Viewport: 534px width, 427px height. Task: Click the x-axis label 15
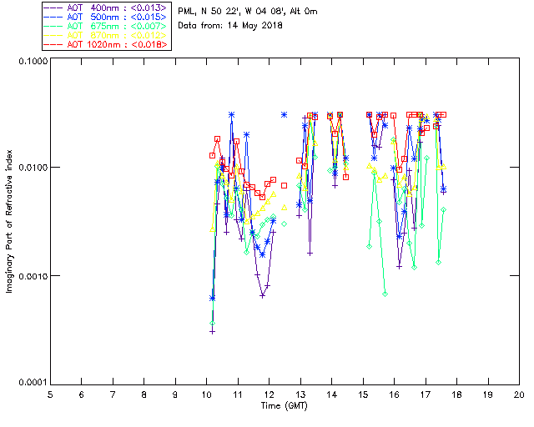363,394
